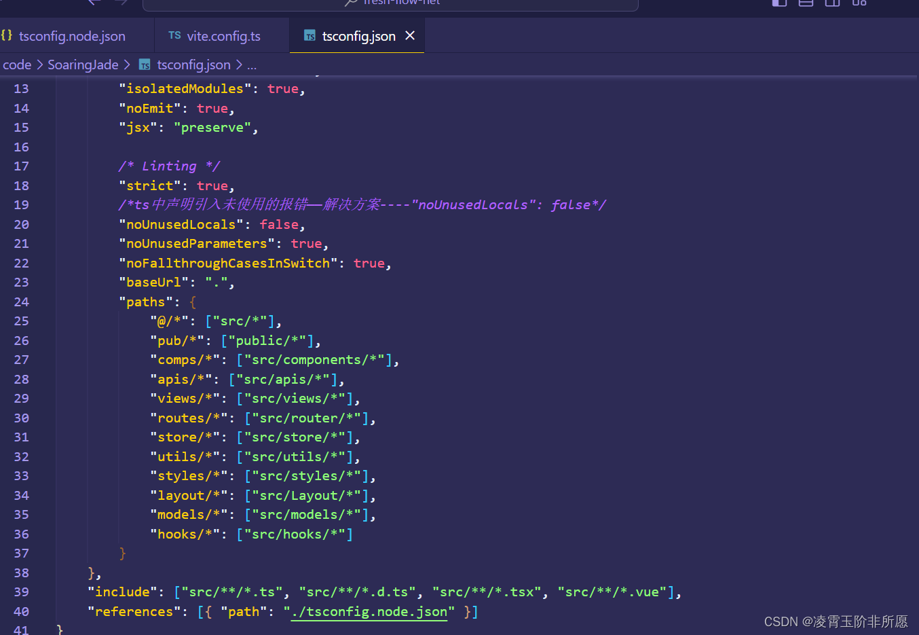919x635 pixels.
Task: Click the "models/*" alias key
Action: pos(189,514)
